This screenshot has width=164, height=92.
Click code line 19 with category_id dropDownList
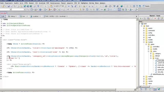[63, 56]
